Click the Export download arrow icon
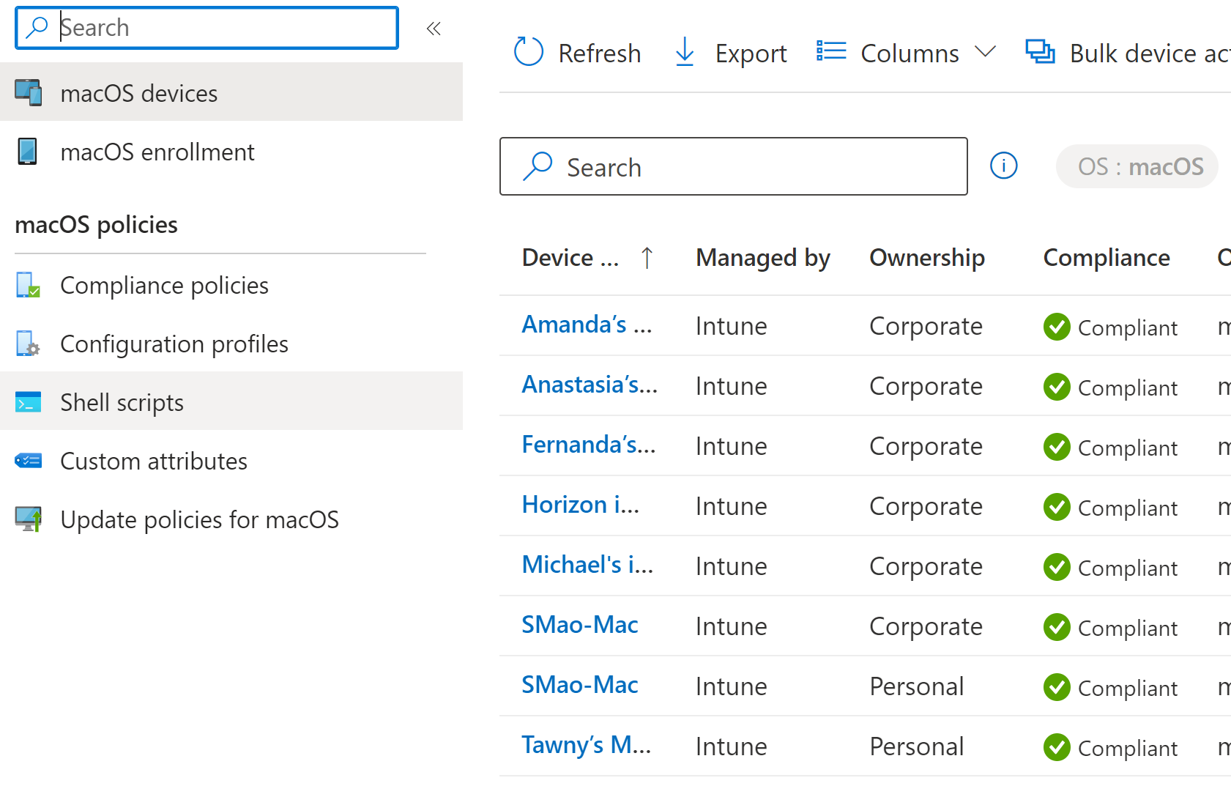Screen dimensions: 1231x786 [685, 52]
